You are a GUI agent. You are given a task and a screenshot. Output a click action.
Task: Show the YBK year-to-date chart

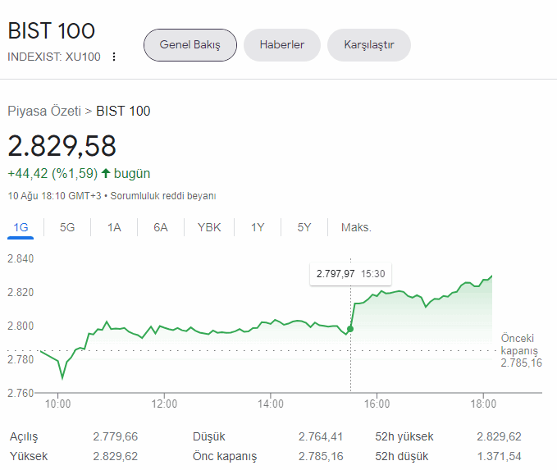pos(209,227)
